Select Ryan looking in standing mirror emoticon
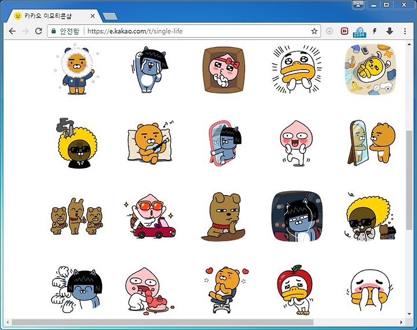The height and width of the screenshot is (330, 417). pos(371,143)
